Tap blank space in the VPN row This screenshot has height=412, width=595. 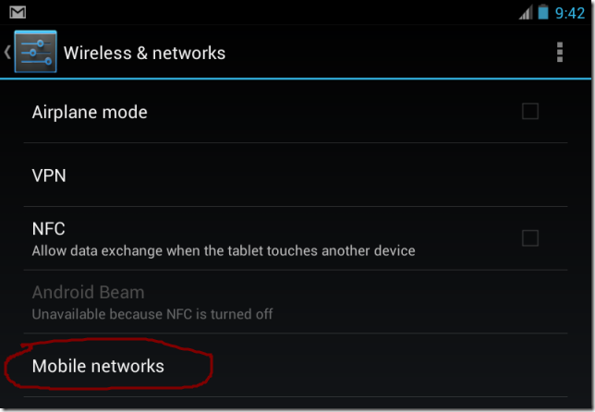click(323, 175)
